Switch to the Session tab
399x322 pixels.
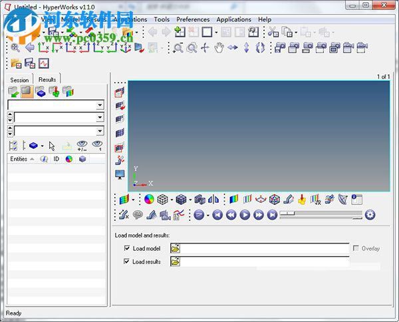[19, 80]
